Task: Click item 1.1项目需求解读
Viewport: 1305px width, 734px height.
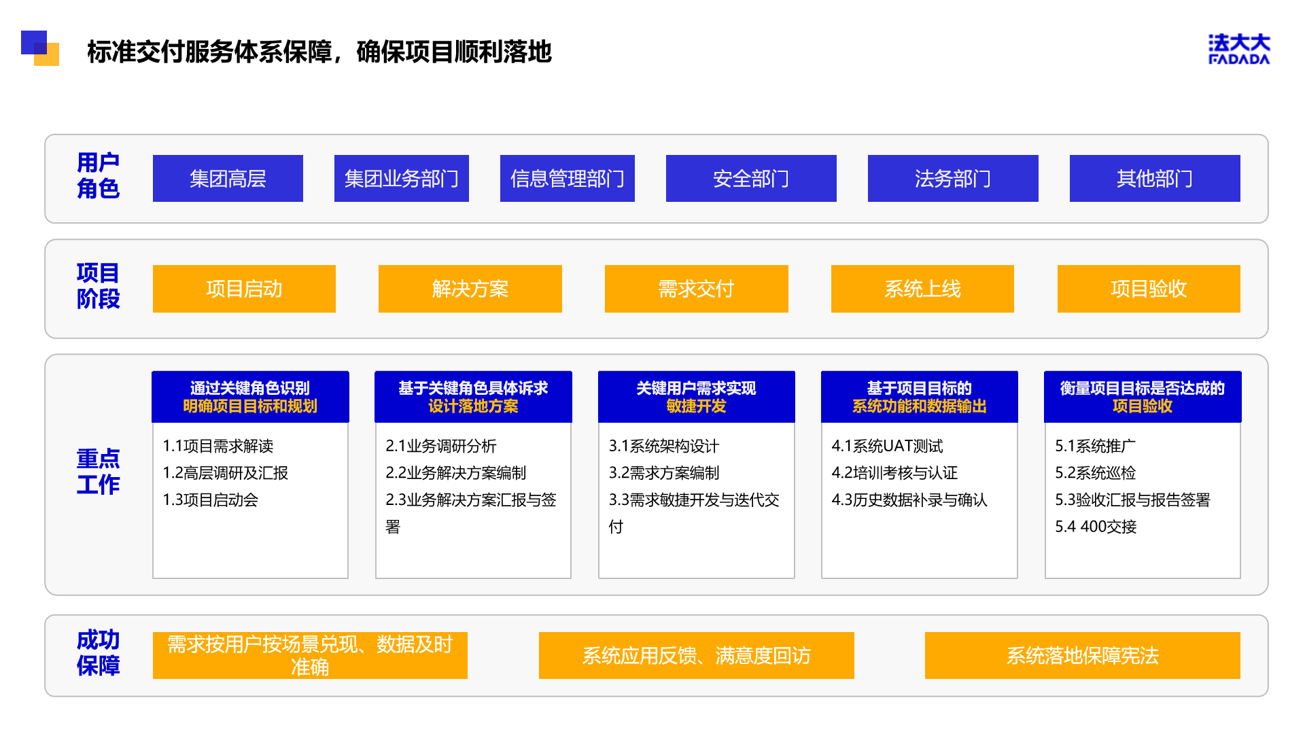Action: tap(218, 446)
